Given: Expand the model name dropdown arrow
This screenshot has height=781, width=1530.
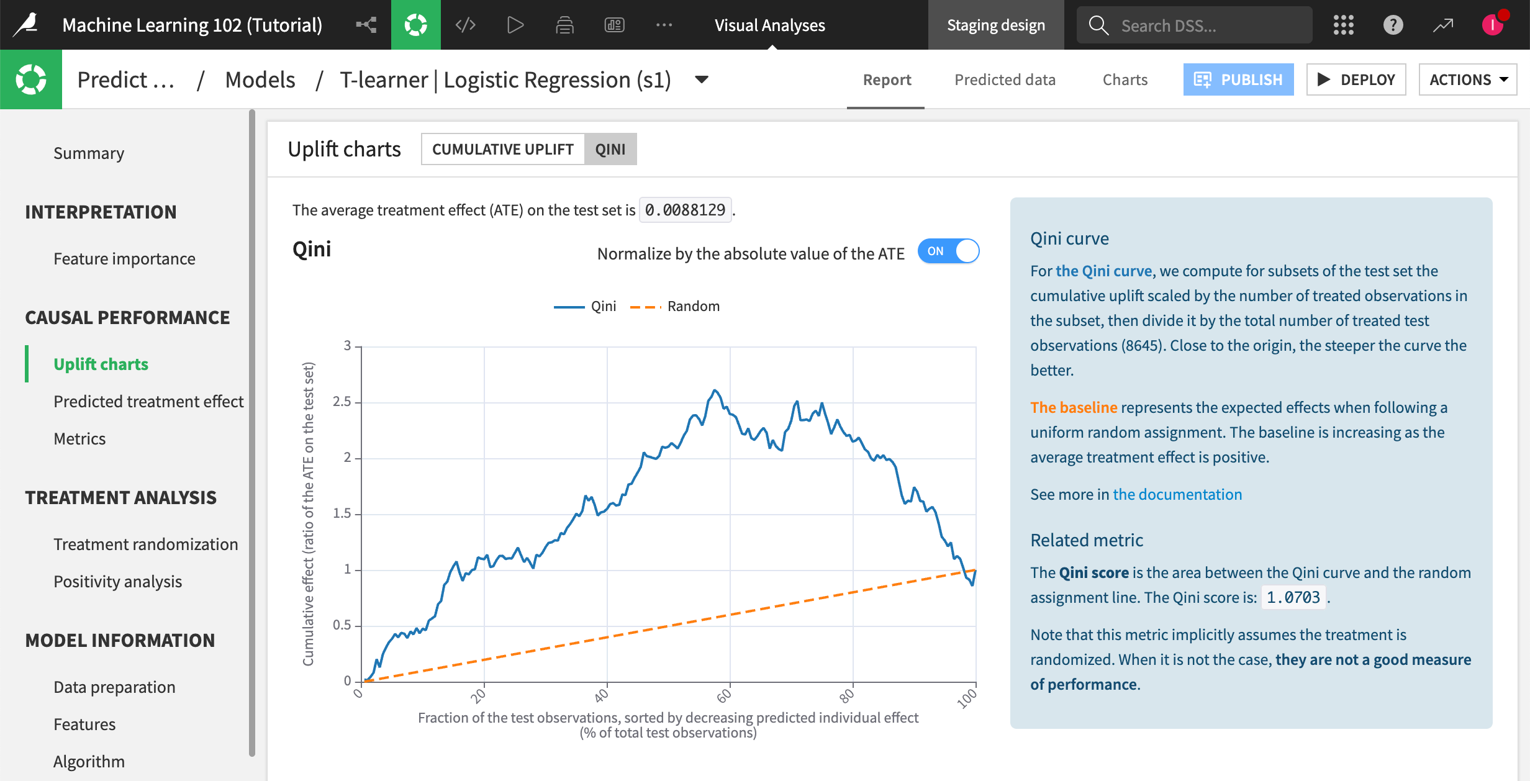Looking at the screenshot, I should pos(702,79).
